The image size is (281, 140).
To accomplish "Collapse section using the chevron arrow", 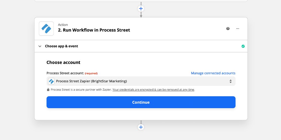I will [x=40, y=46].
